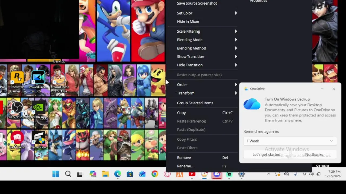Open the PowerDirector 365 desktop icon
Image resolution: width=346 pixels, height=194 pixels.
[38, 82]
